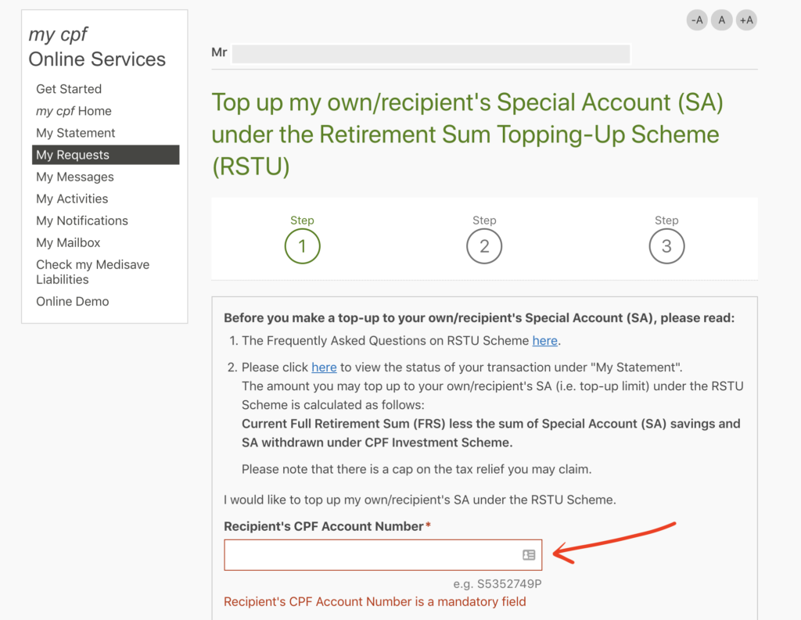
Task: Click the 'Mr' salutation text
Action: coord(219,52)
